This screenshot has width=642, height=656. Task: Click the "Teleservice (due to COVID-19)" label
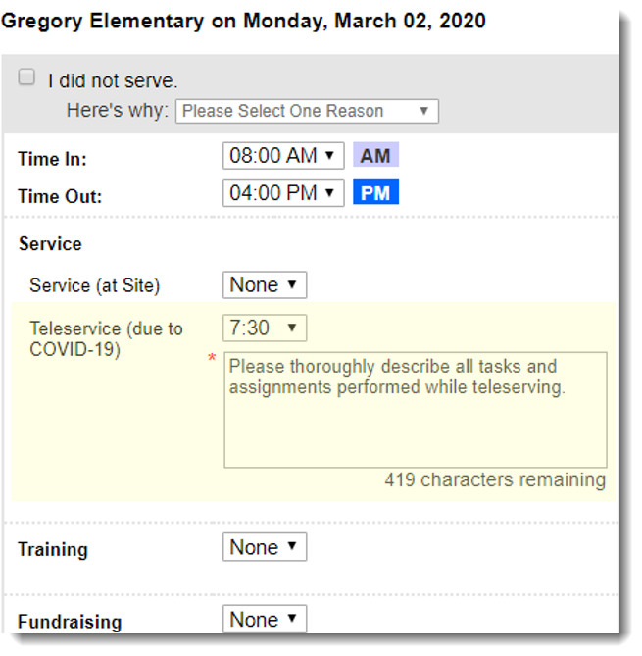(x=106, y=338)
